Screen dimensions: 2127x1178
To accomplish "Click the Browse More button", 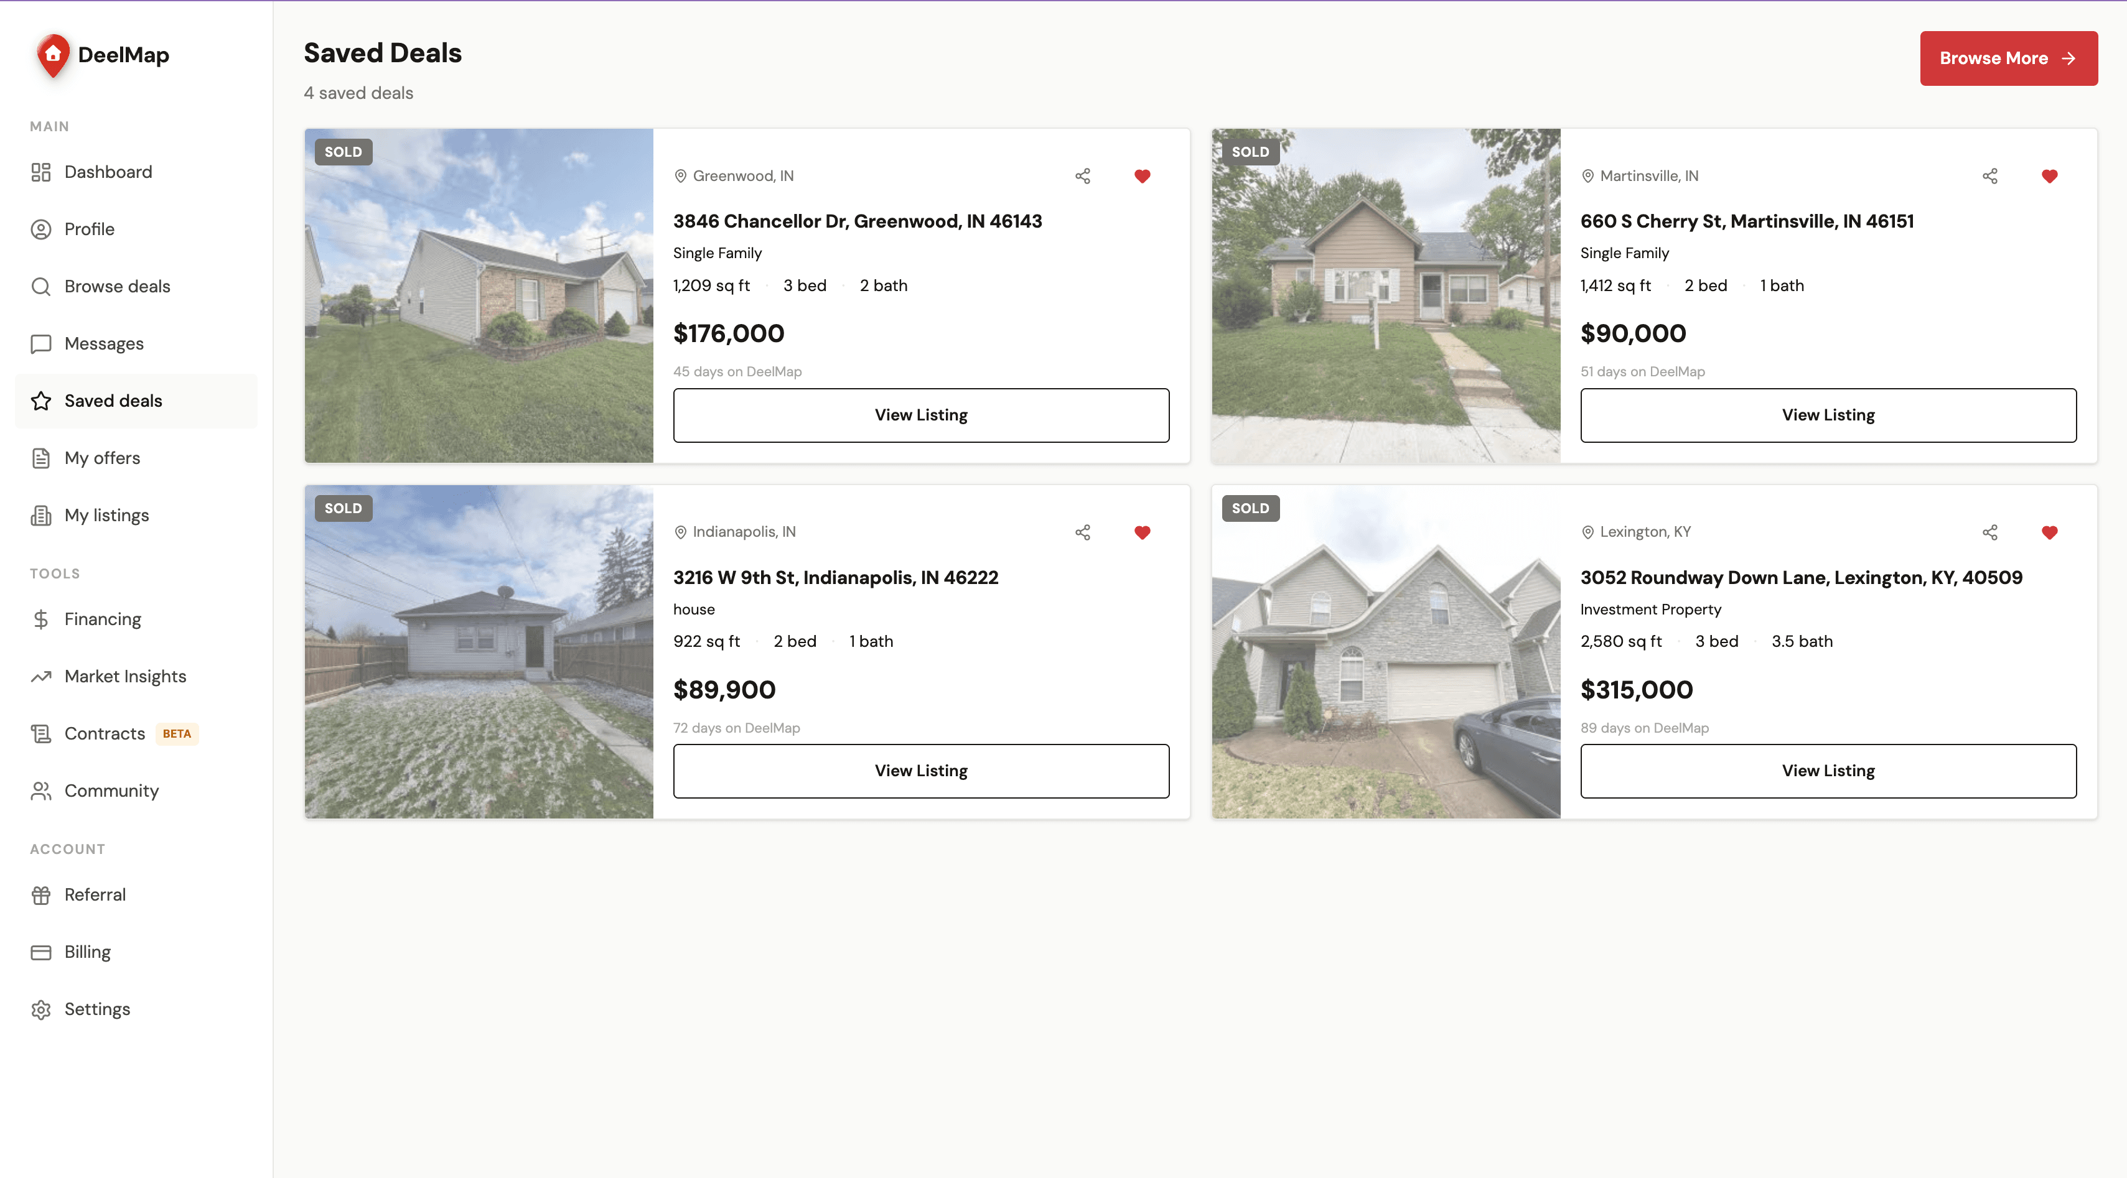I will [2008, 58].
